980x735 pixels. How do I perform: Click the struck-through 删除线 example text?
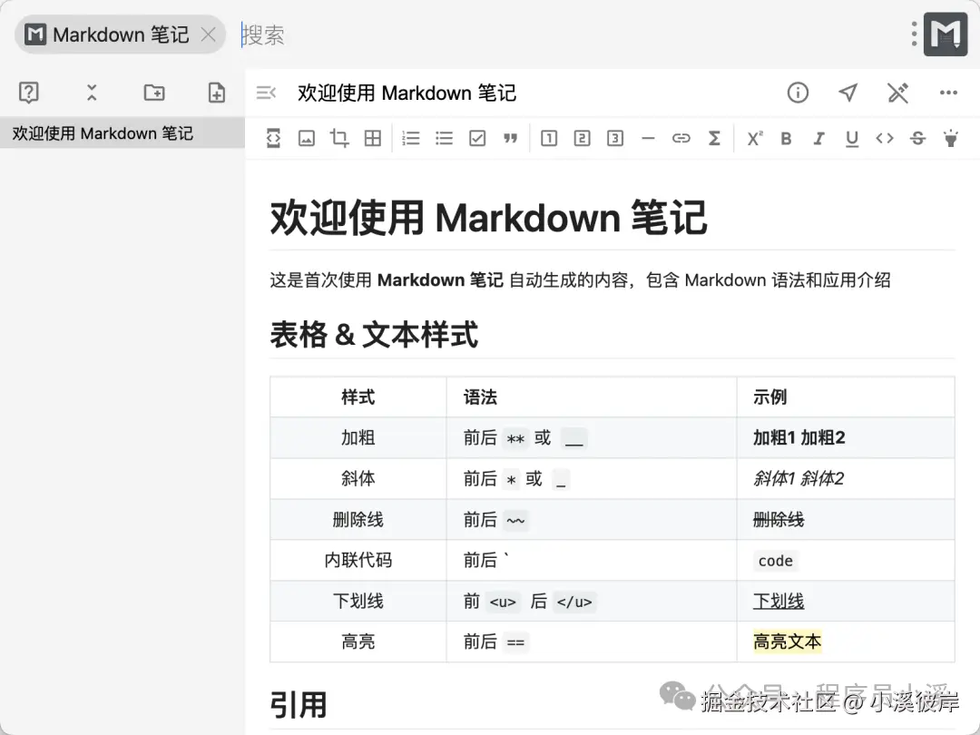(x=779, y=519)
